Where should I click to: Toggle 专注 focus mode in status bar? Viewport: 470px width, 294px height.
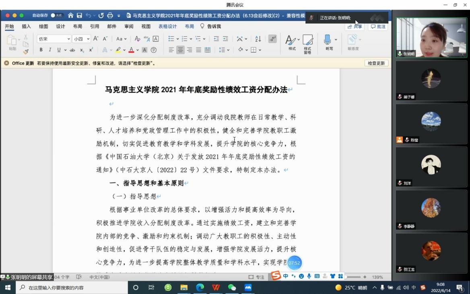(257, 277)
